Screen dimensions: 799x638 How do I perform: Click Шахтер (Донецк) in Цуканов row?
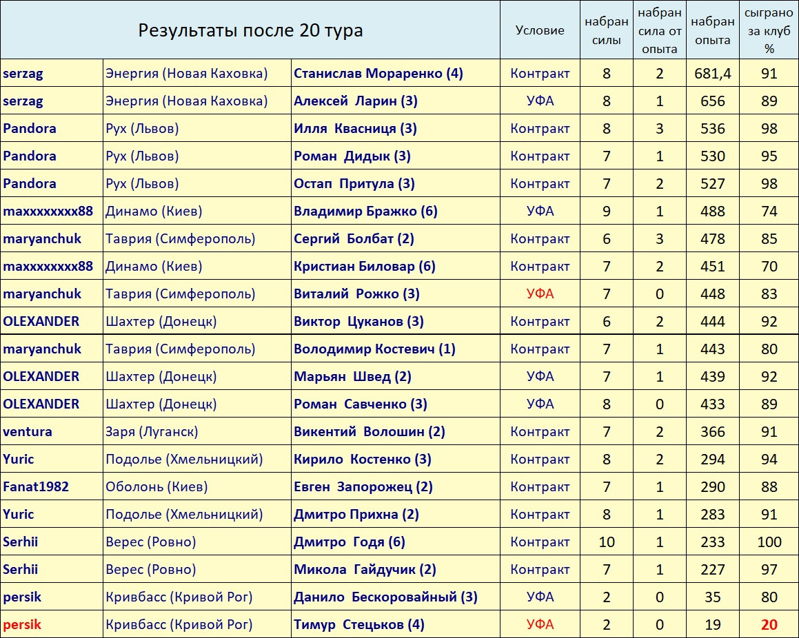[x=161, y=321]
